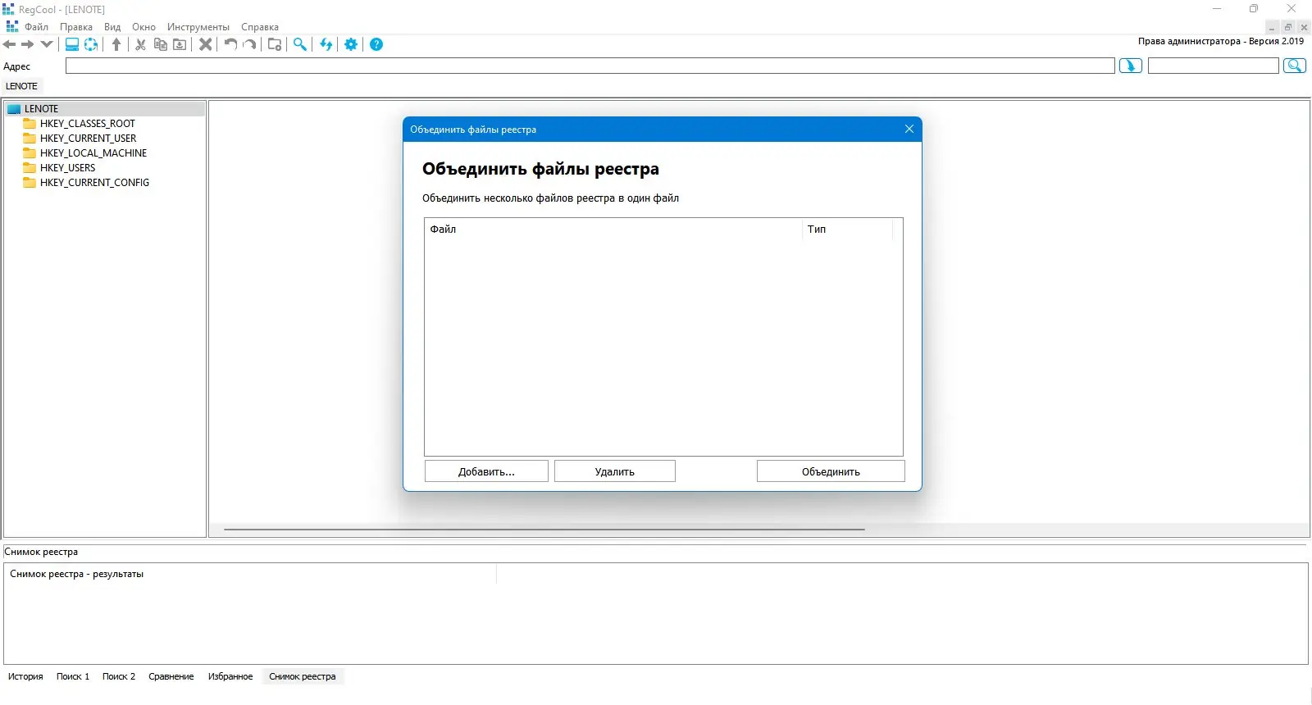
Task: Open the Вид menu
Action: [x=112, y=27]
